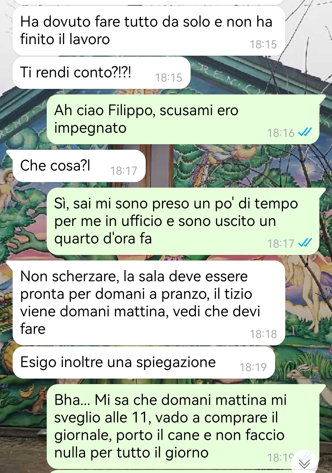Tap the 18:17 timestamp on 'quarto d'ora fa' bubble
332x473 pixels.
coord(281,244)
